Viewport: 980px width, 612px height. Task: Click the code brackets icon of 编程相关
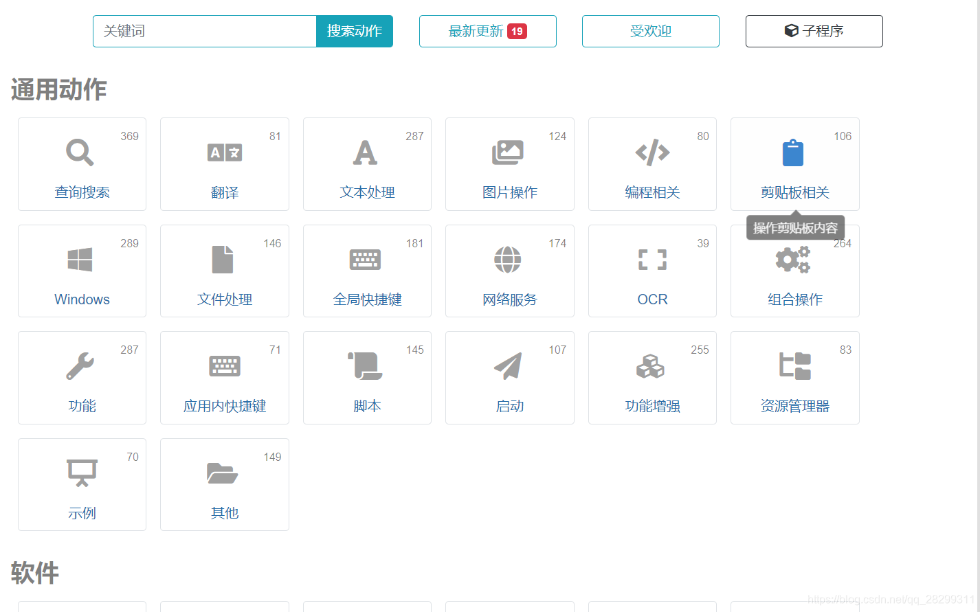pyautogui.click(x=652, y=152)
